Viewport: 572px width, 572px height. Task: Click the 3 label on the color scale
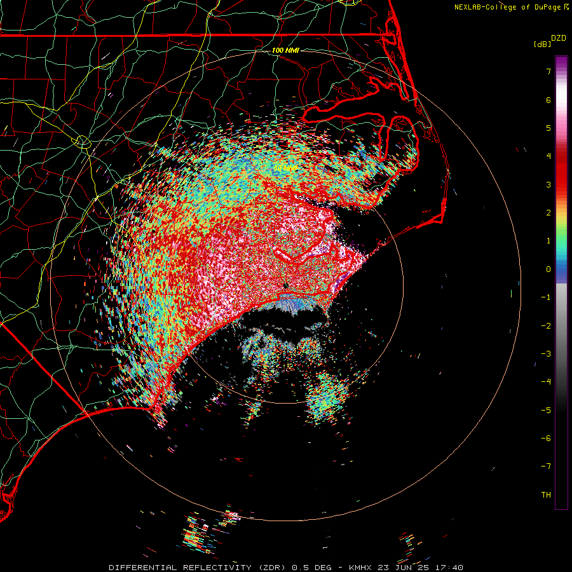[x=548, y=184]
